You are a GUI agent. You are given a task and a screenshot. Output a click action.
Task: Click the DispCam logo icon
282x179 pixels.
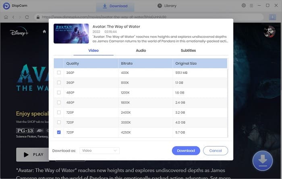6,6
